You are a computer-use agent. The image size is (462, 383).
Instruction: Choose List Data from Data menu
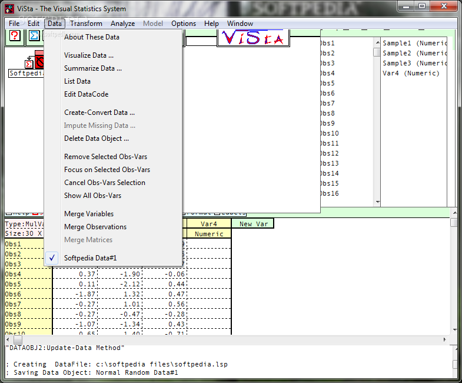[113, 81]
